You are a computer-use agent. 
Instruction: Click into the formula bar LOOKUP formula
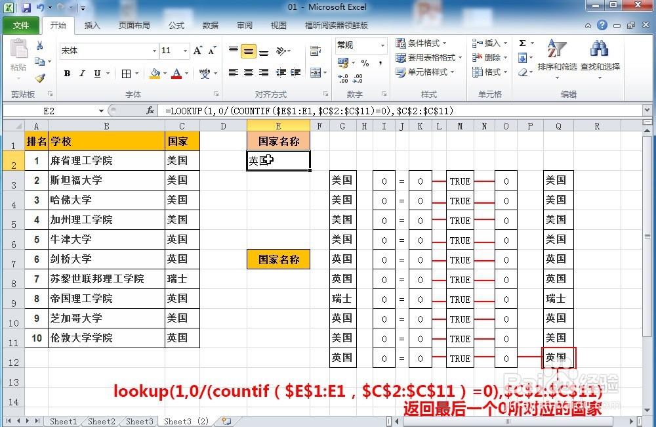310,110
